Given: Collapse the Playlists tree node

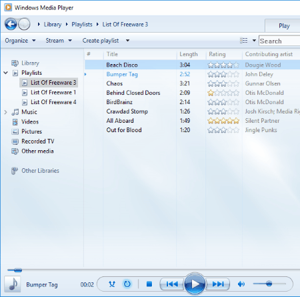Looking at the screenshot, I should tap(6, 73).
